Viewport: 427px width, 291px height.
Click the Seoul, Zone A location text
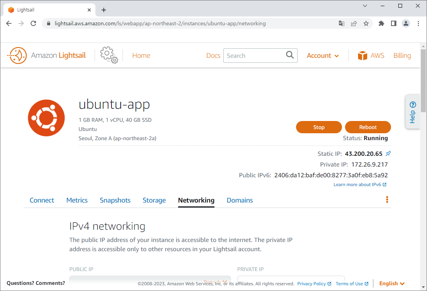117,138
